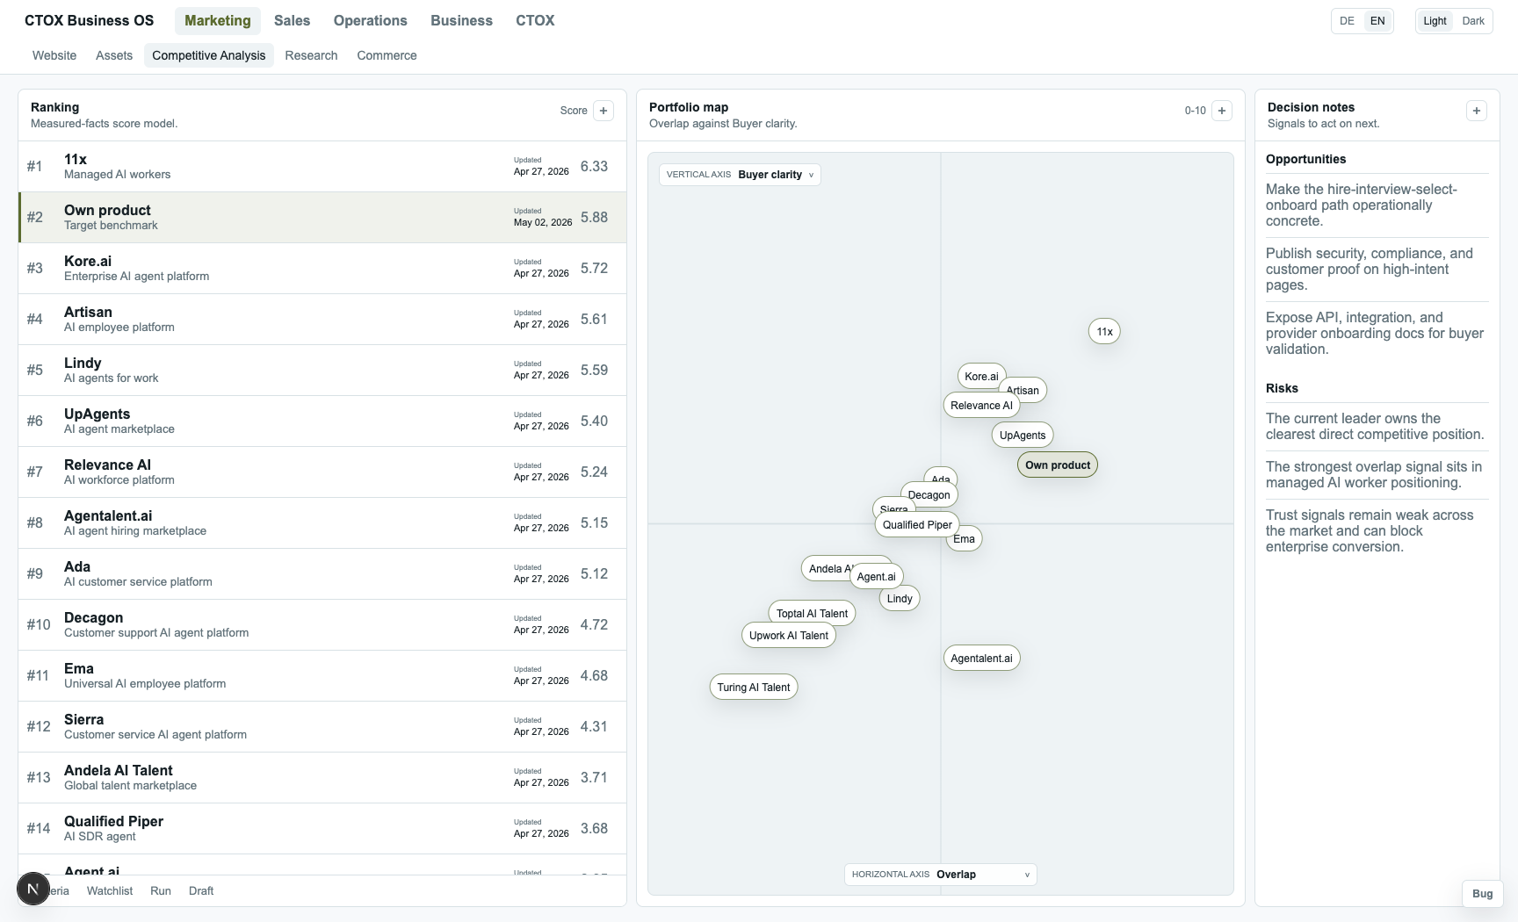Open the Sales module tab

[292, 20]
